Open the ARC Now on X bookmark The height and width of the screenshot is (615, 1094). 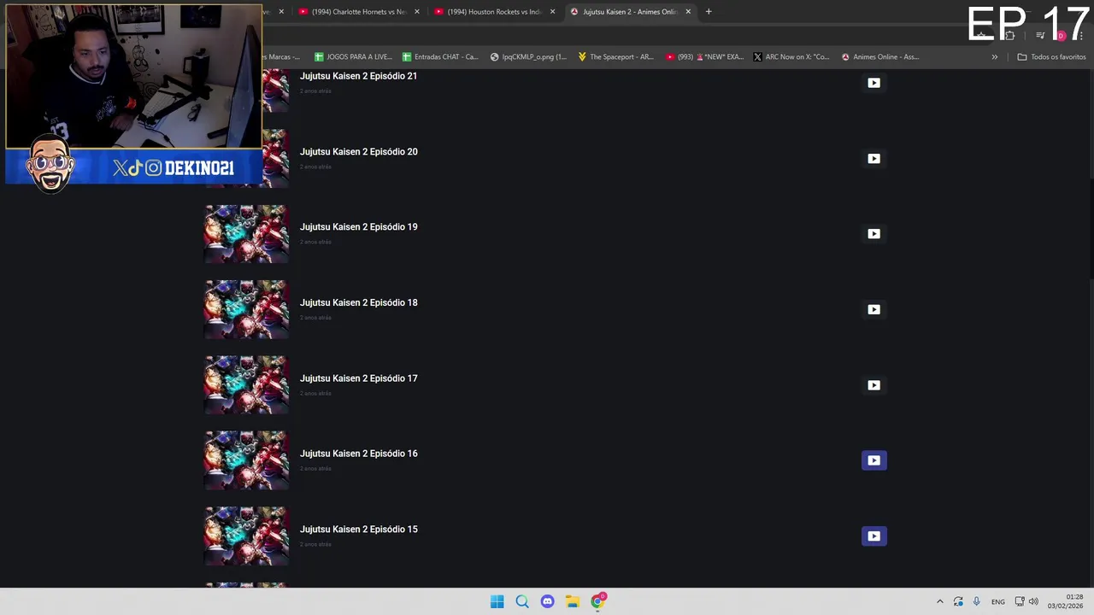pyautogui.click(x=791, y=57)
